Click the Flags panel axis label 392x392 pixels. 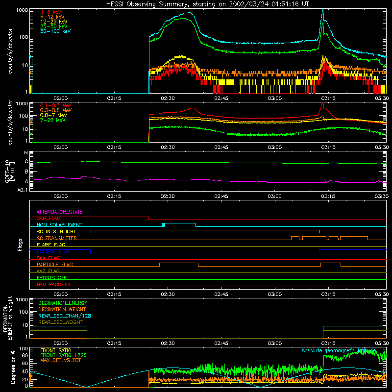click(x=20, y=245)
